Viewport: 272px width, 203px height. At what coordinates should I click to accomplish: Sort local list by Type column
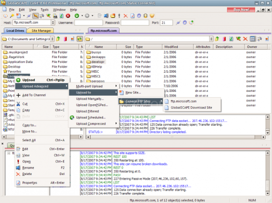click(64, 47)
